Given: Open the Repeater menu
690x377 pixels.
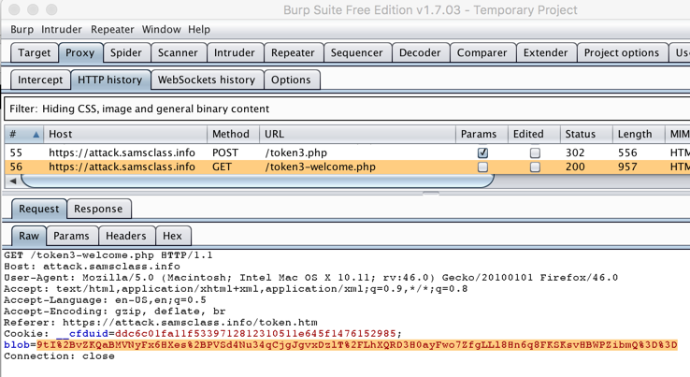Looking at the screenshot, I should pyautogui.click(x=112, y=30).
